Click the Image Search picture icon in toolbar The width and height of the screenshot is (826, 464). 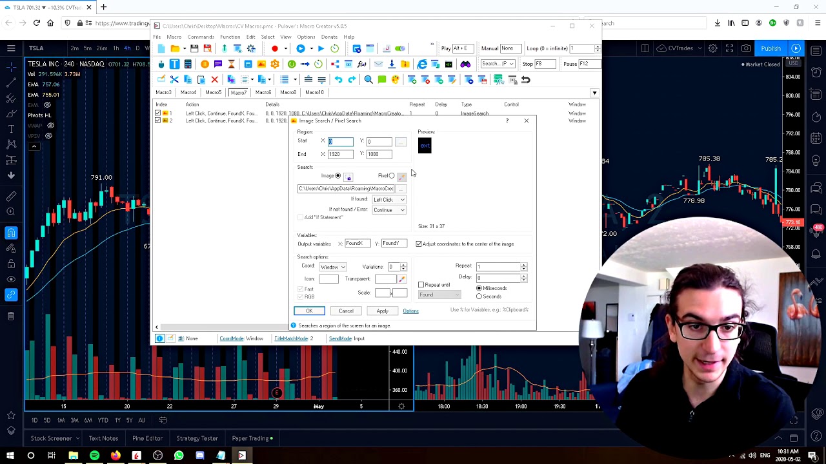261,64
